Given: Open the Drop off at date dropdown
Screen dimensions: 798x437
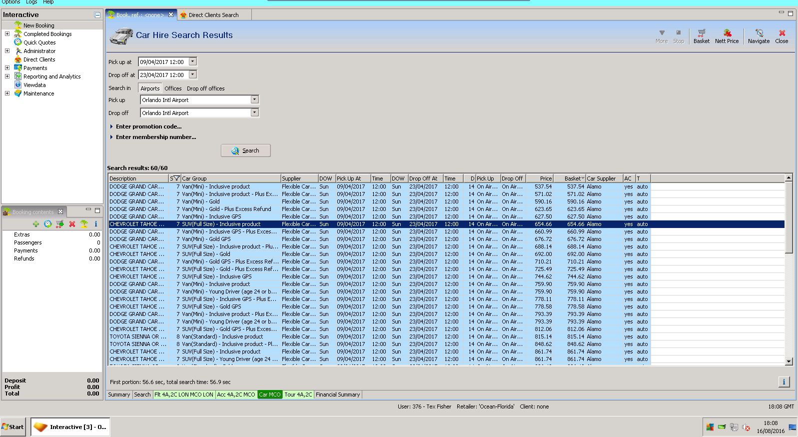Looking at the screenshot, I should 193,75.
